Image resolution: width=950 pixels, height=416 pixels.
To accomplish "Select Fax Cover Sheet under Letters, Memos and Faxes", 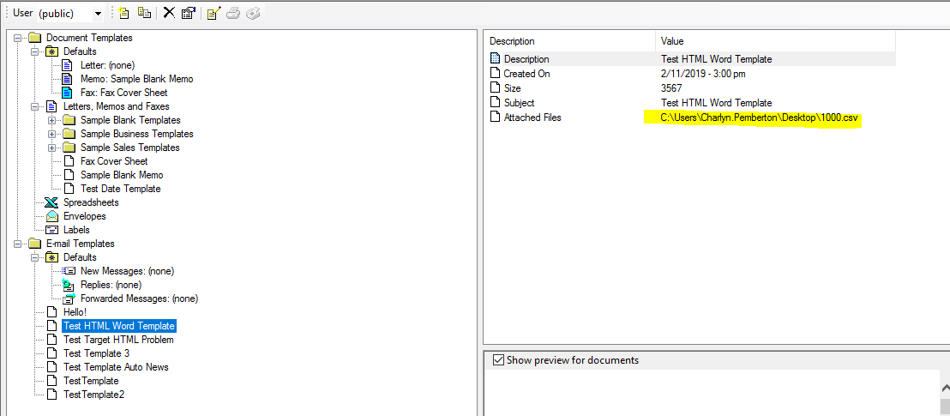I will tap(113, 161).
